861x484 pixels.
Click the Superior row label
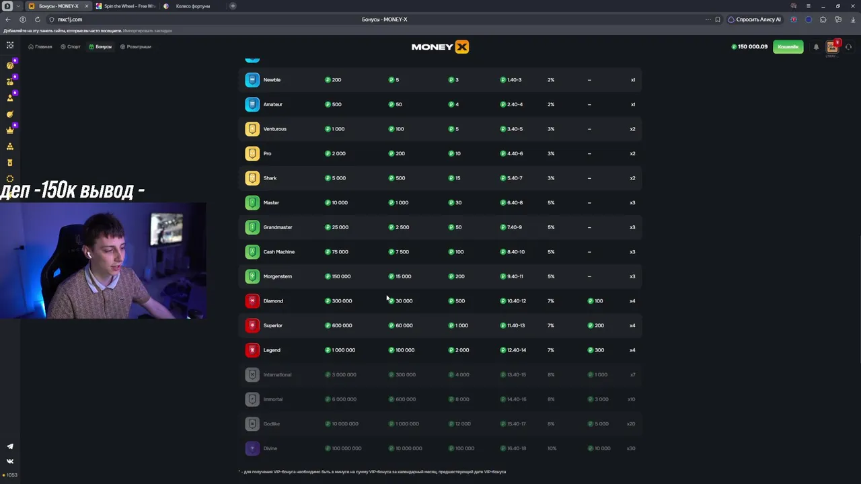[x=273, y=325]
